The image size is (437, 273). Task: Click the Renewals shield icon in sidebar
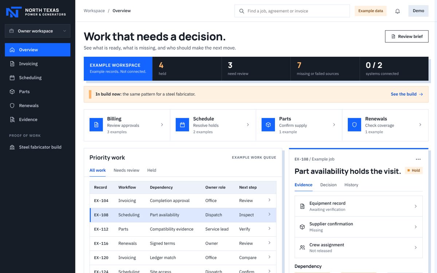[12, 106]
